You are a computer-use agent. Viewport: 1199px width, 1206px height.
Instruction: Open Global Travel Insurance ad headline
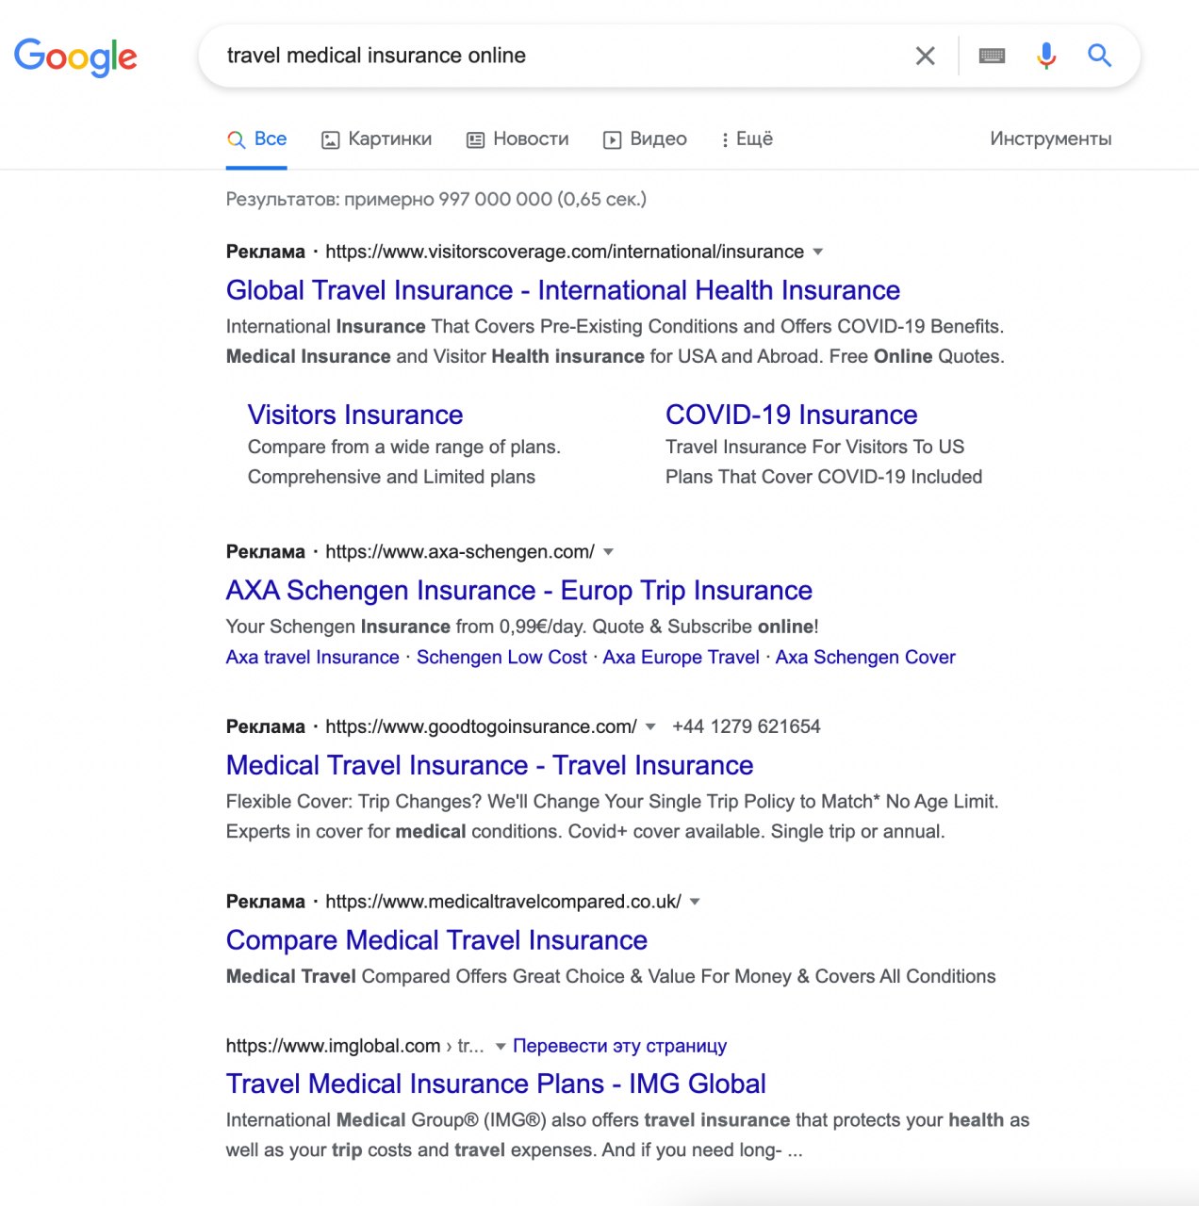(563, 290)
